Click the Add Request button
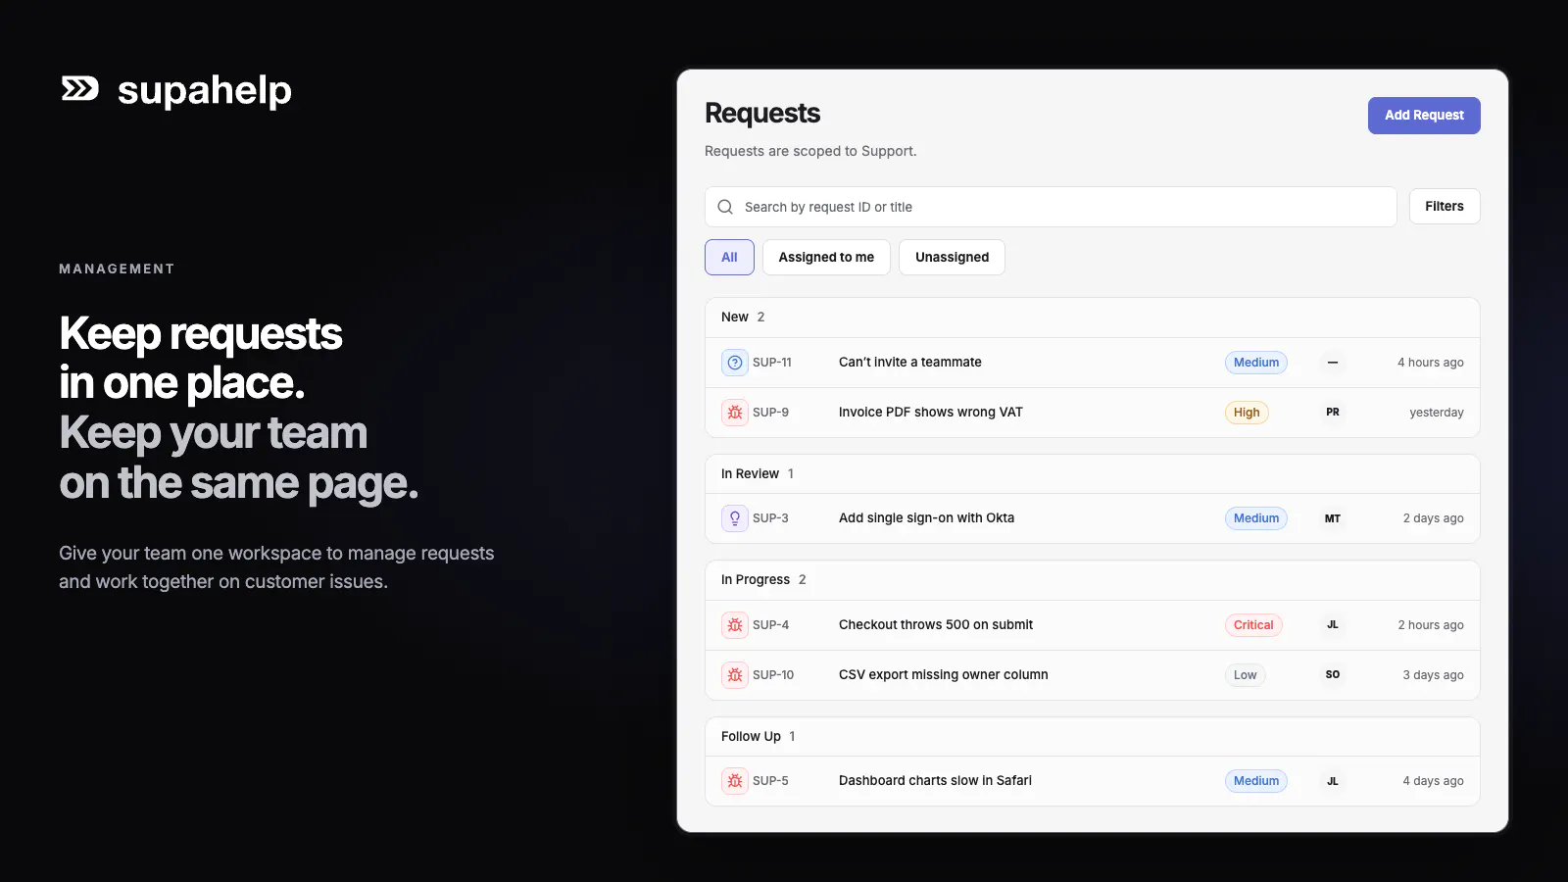 click(x=1424, y=116)
